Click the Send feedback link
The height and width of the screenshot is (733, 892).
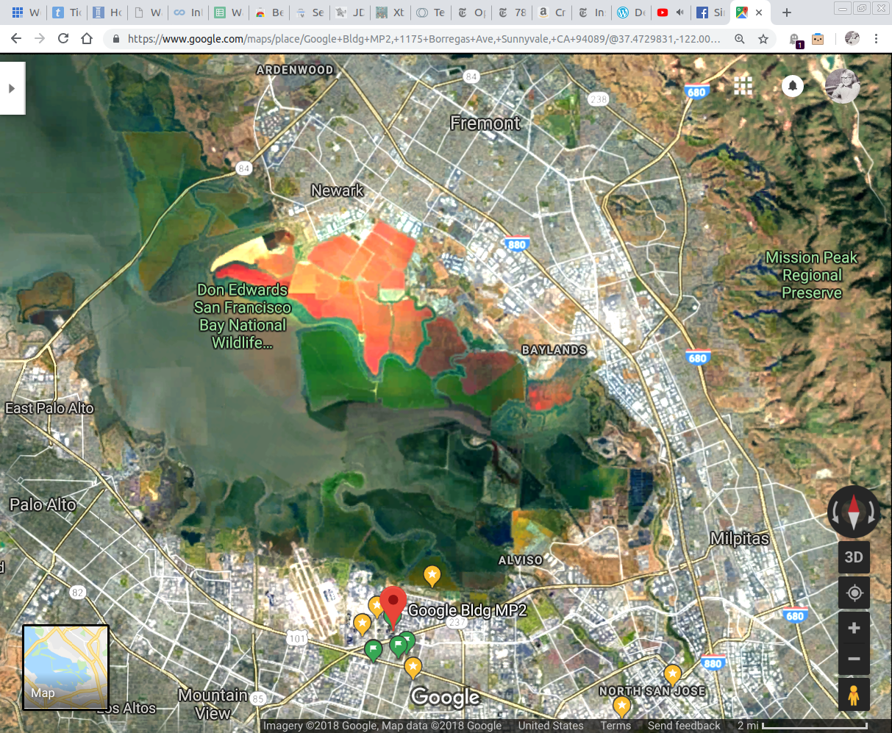coord(684,726)
